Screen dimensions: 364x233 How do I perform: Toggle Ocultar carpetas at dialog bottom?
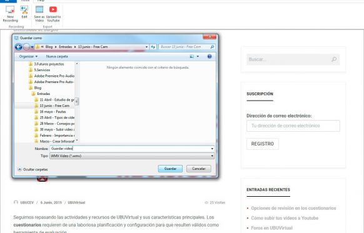[x=33, y=169]
